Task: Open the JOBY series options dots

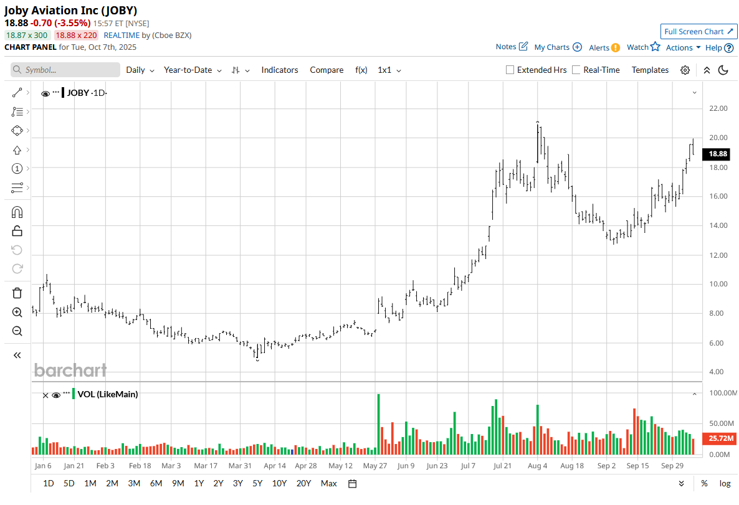Action: [x=56, y=92]
